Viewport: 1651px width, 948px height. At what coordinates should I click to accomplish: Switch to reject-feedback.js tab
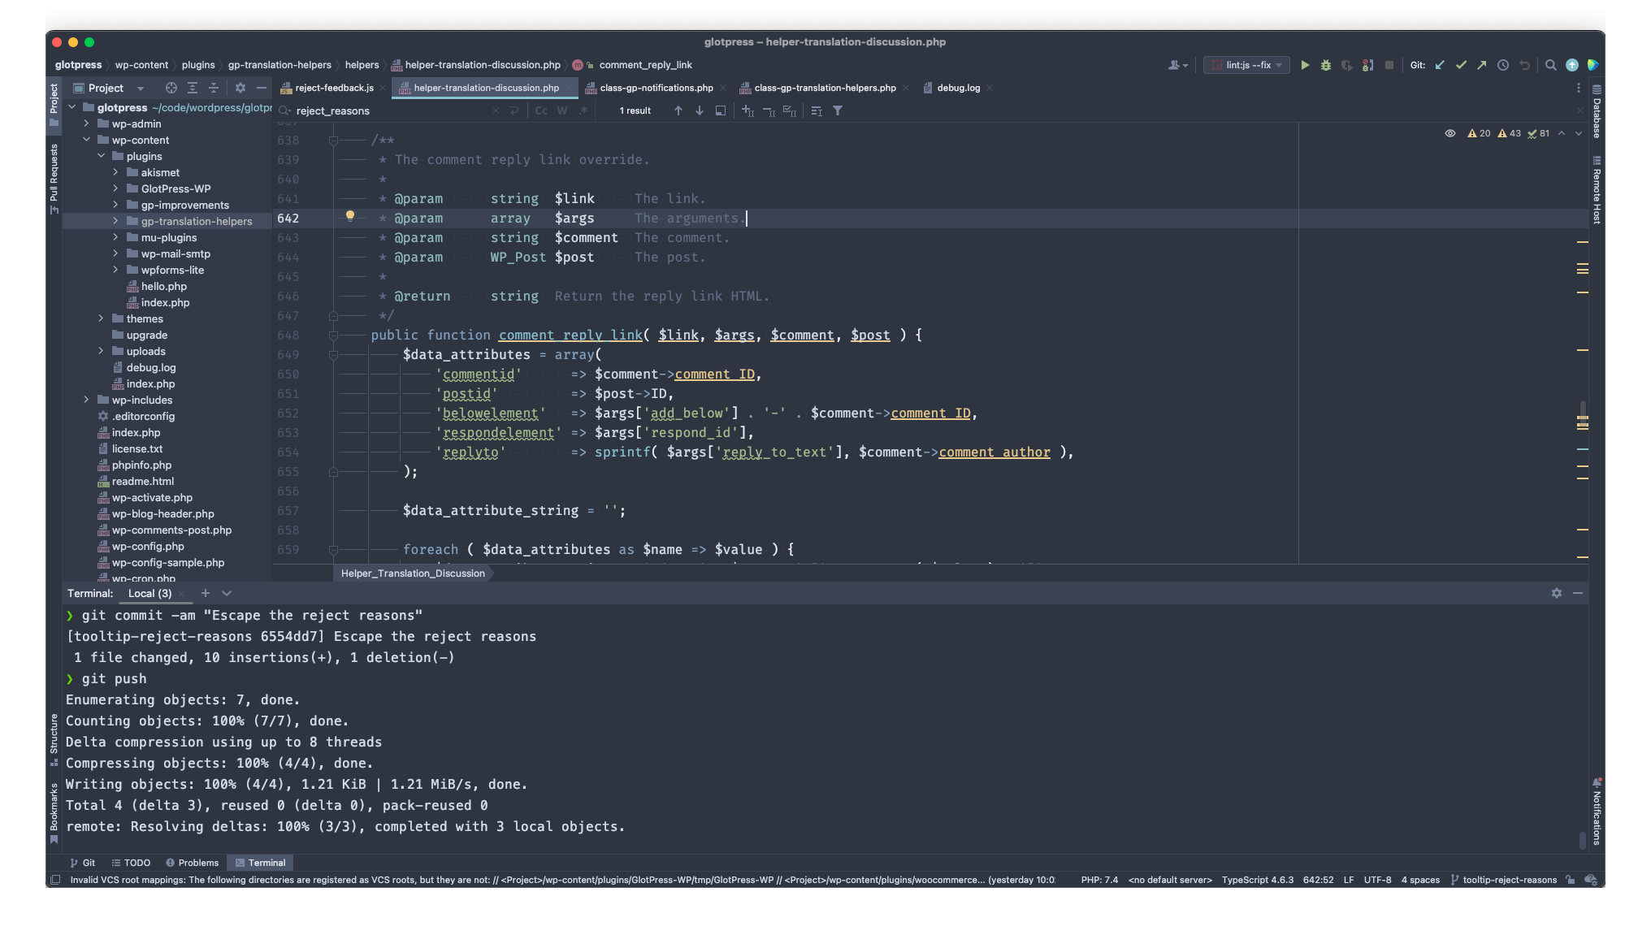point(334,88)
